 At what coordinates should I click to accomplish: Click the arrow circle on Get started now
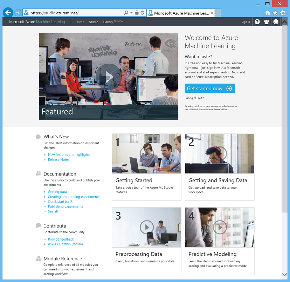tap(229, 88)
